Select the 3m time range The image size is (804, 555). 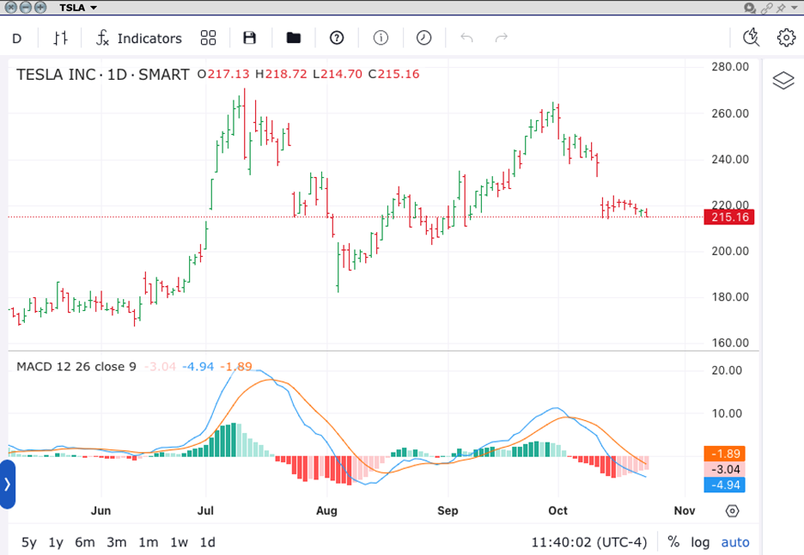117,542
